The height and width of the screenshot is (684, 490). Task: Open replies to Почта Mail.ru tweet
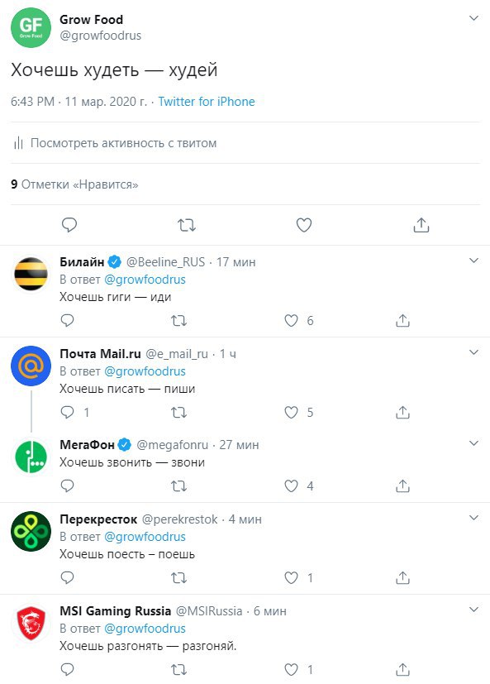(67, 412)
